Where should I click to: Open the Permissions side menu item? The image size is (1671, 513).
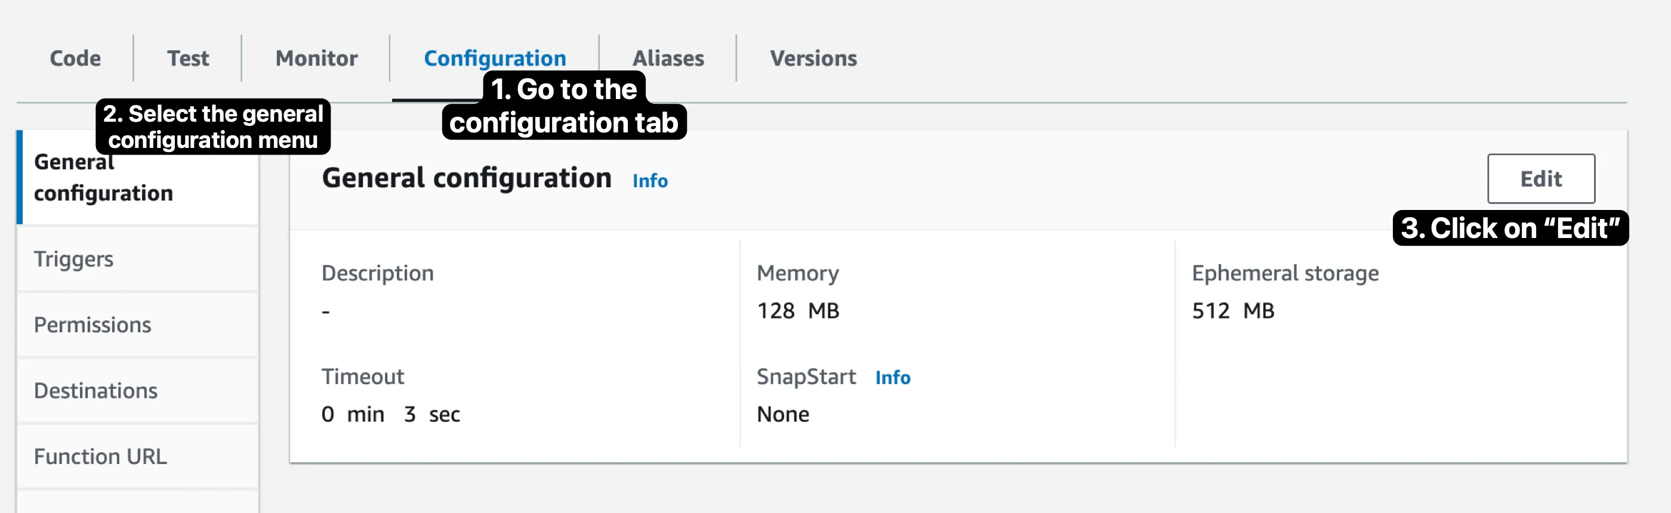point(92,325)
